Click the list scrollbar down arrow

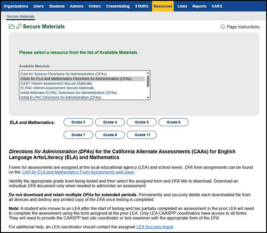148,98
